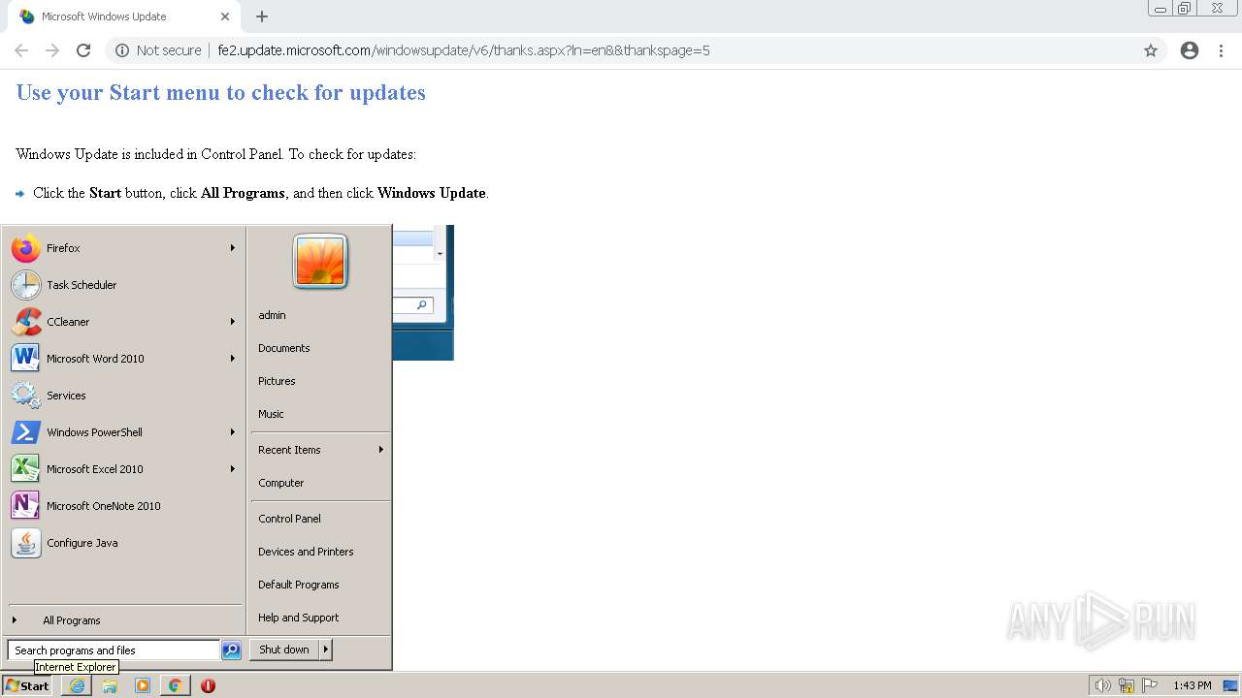
Task: Open Internet Explorer in the taskbar
Action: click(x=77, y=685)
